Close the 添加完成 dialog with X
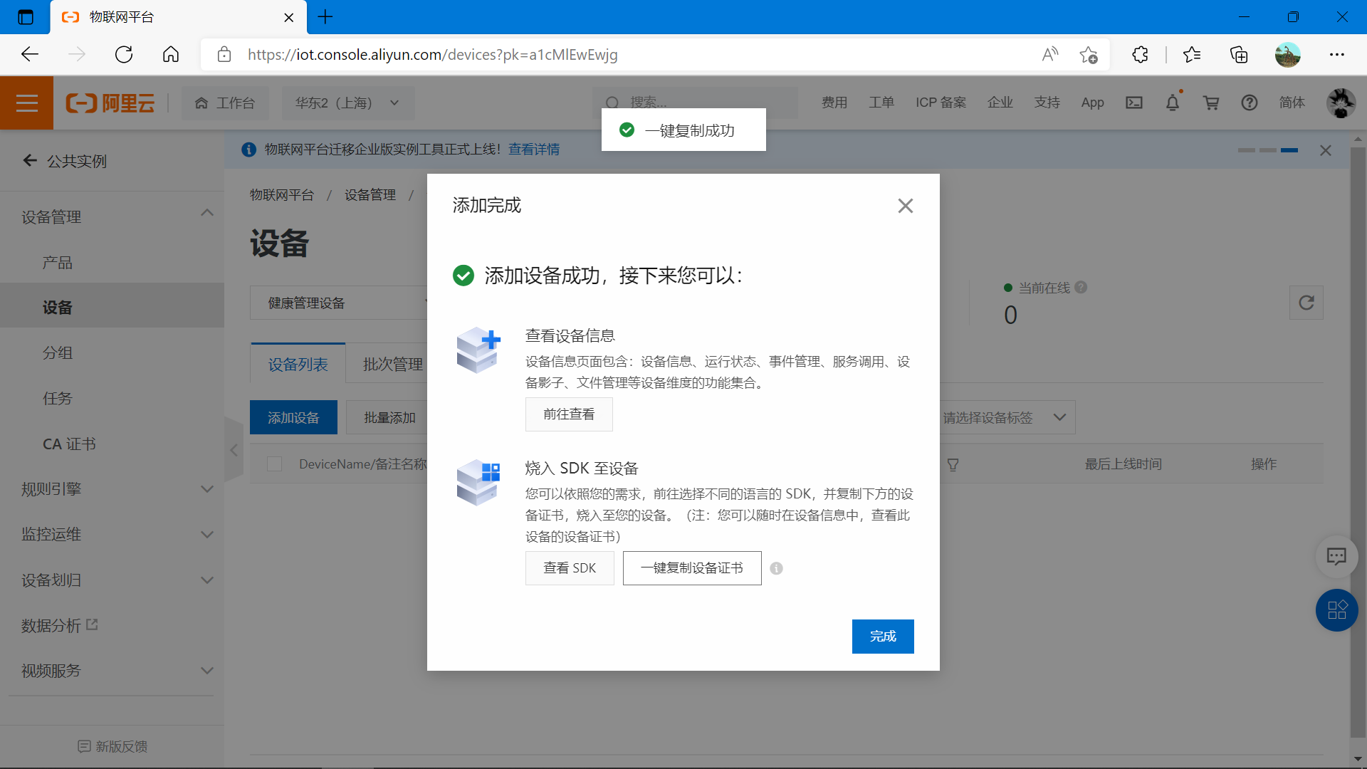1367x769 pixels. pyautogui.click(x=905, y=206)
